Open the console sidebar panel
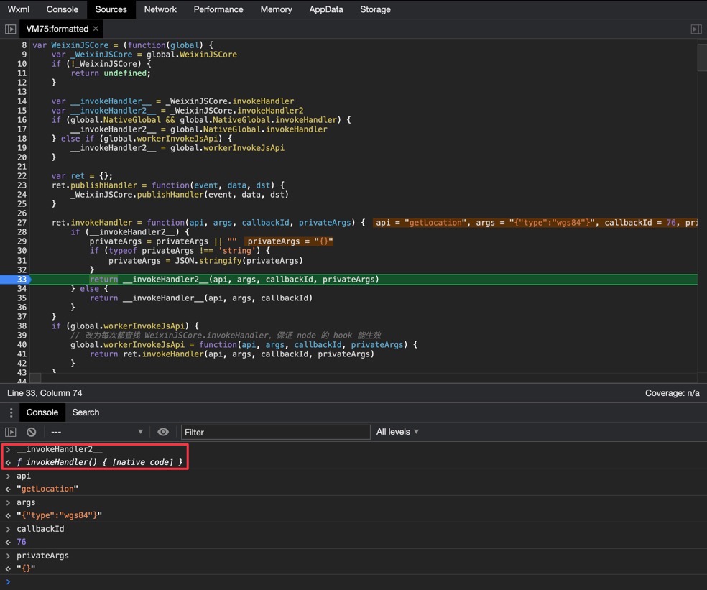Image resolution: width=707 pixels, height=590 pixels. tap(10, 432)
